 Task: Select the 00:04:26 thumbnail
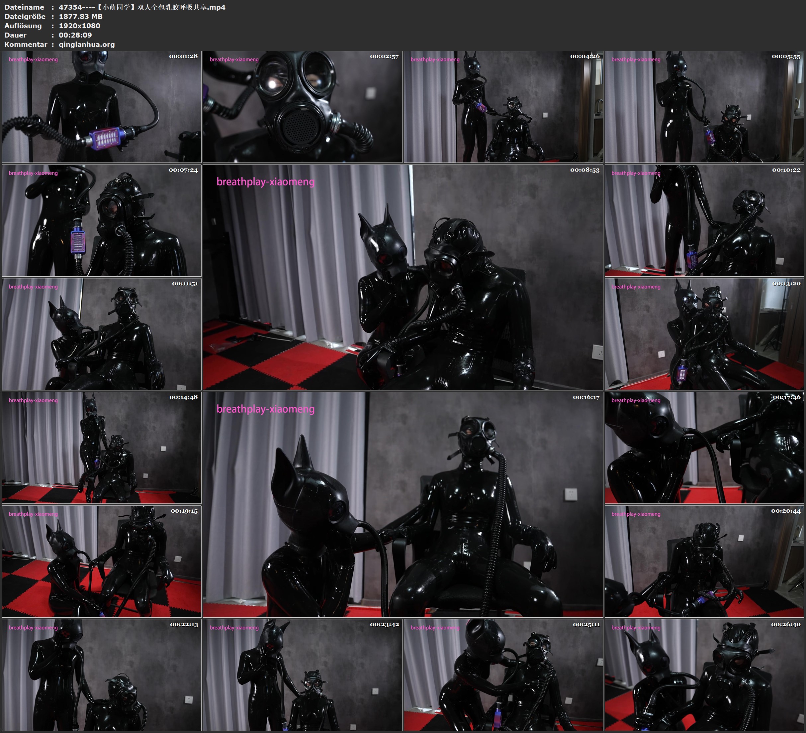pyautogui.click(x=503, y=107)
